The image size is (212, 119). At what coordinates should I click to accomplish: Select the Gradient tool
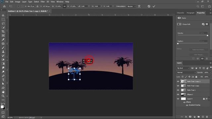tap(3, 64)
